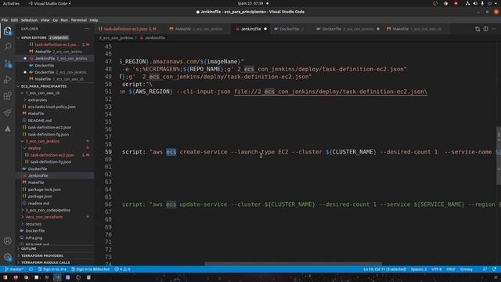Viewport: 501px width, 282px height.
Task: Click the CRLF end-of-line selector
Action: pos(451,269)
